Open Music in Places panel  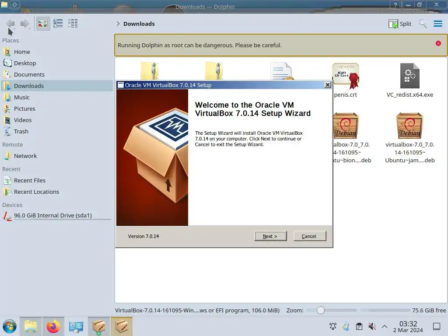pyautogui.click(x=57, y=98)
